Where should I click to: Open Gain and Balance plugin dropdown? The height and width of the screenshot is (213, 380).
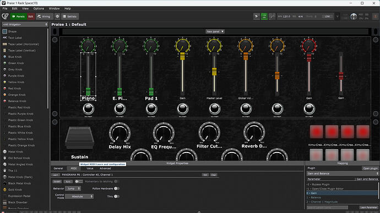click(x=343, y=173)
